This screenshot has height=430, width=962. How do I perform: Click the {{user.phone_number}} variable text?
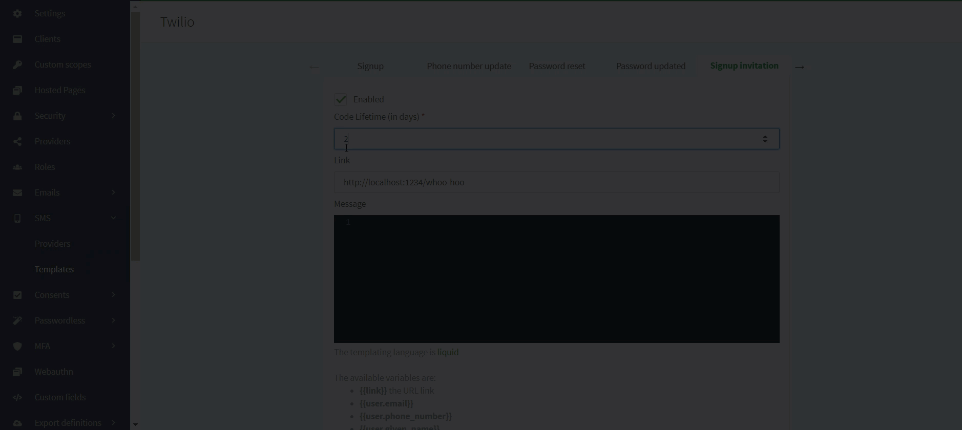[406, 416]
